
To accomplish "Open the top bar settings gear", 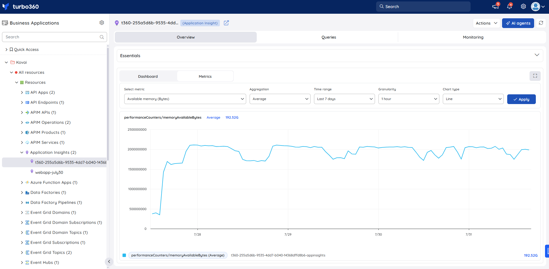I will tap(523, 7).
